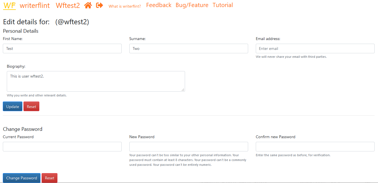This screenshot has width=378, height=183.
Task: Click the WF logo icon
Action: pos(9,5)
